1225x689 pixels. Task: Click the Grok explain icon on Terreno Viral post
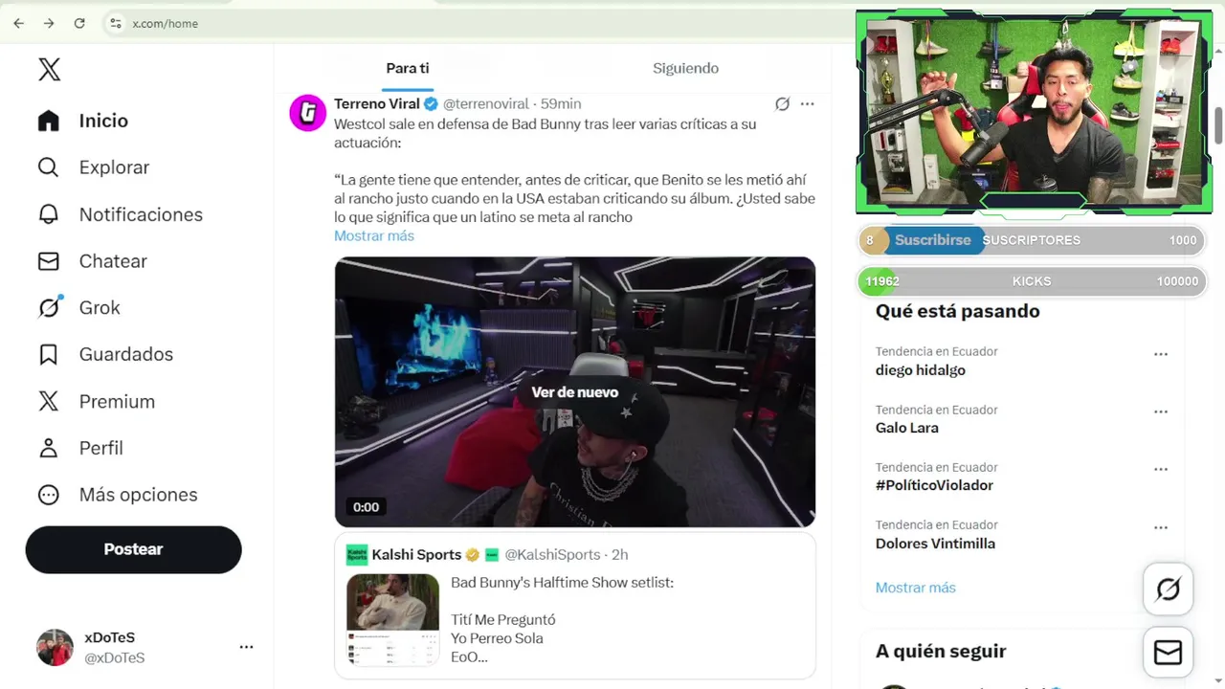(782, 103)
